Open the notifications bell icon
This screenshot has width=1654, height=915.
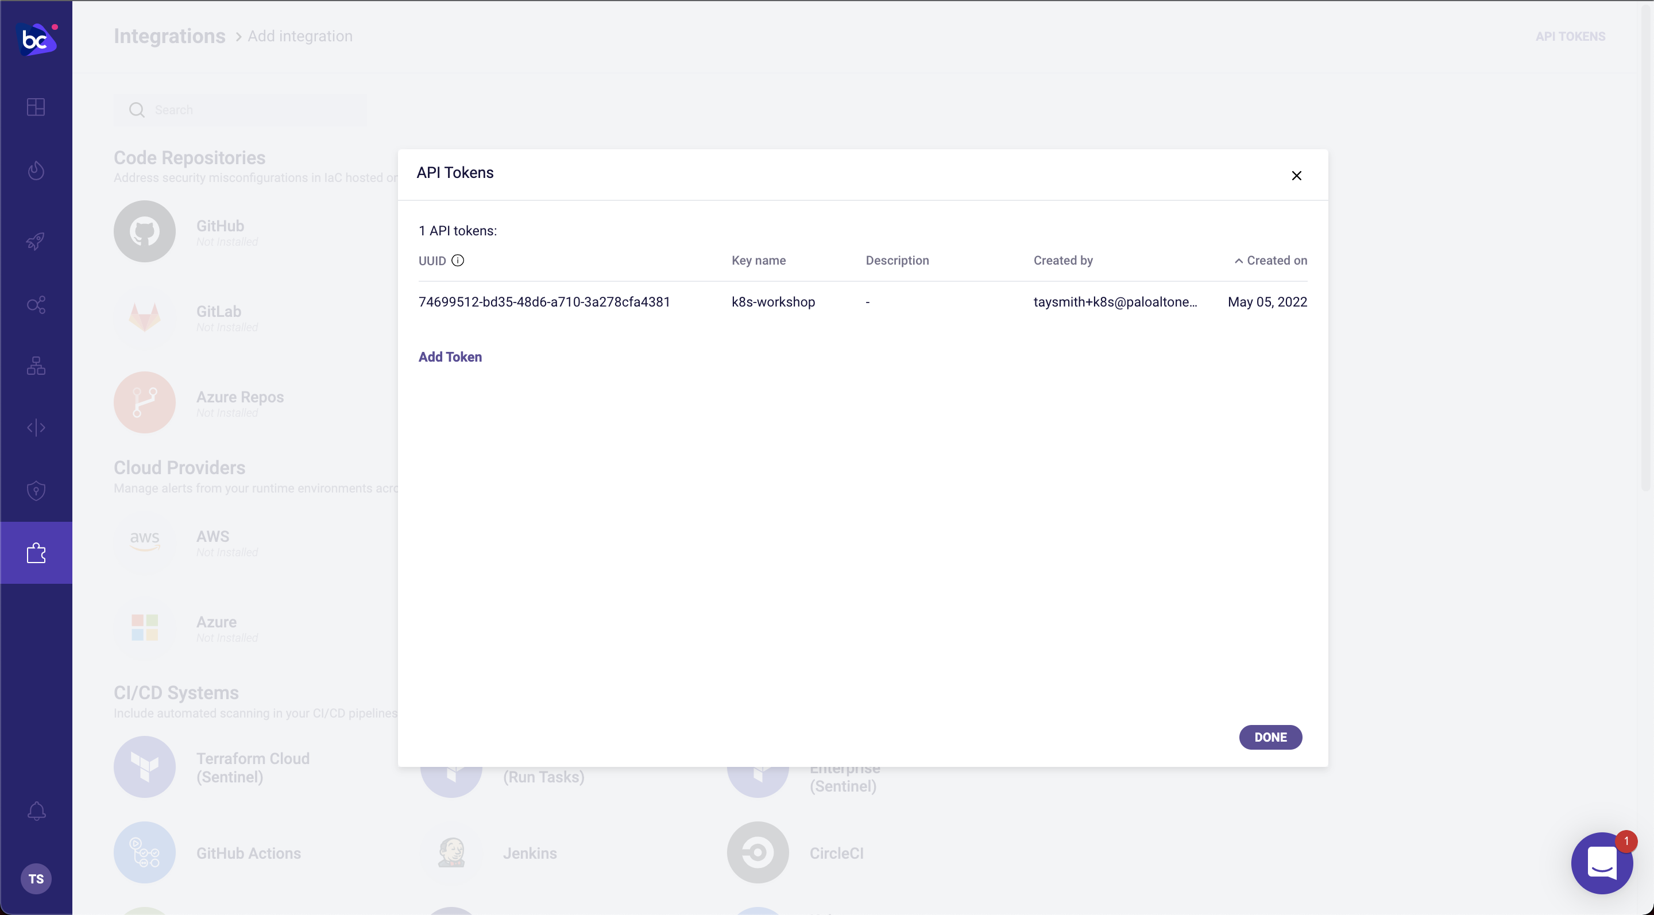point(37,811)
